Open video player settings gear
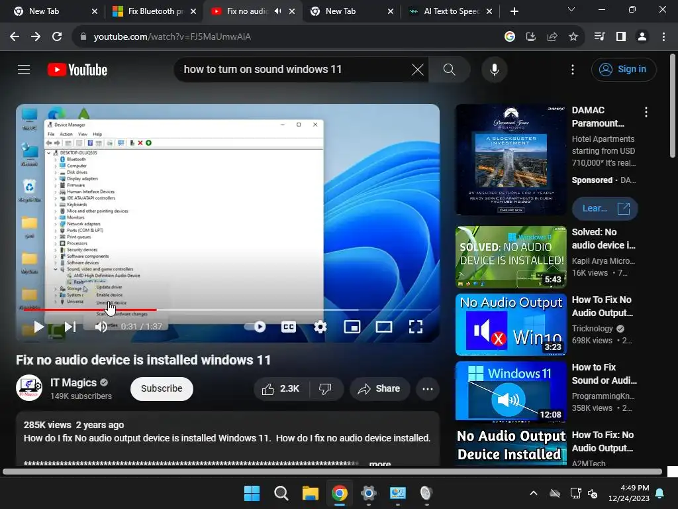This screenshot has width=678, height=509. click(320, 327)
